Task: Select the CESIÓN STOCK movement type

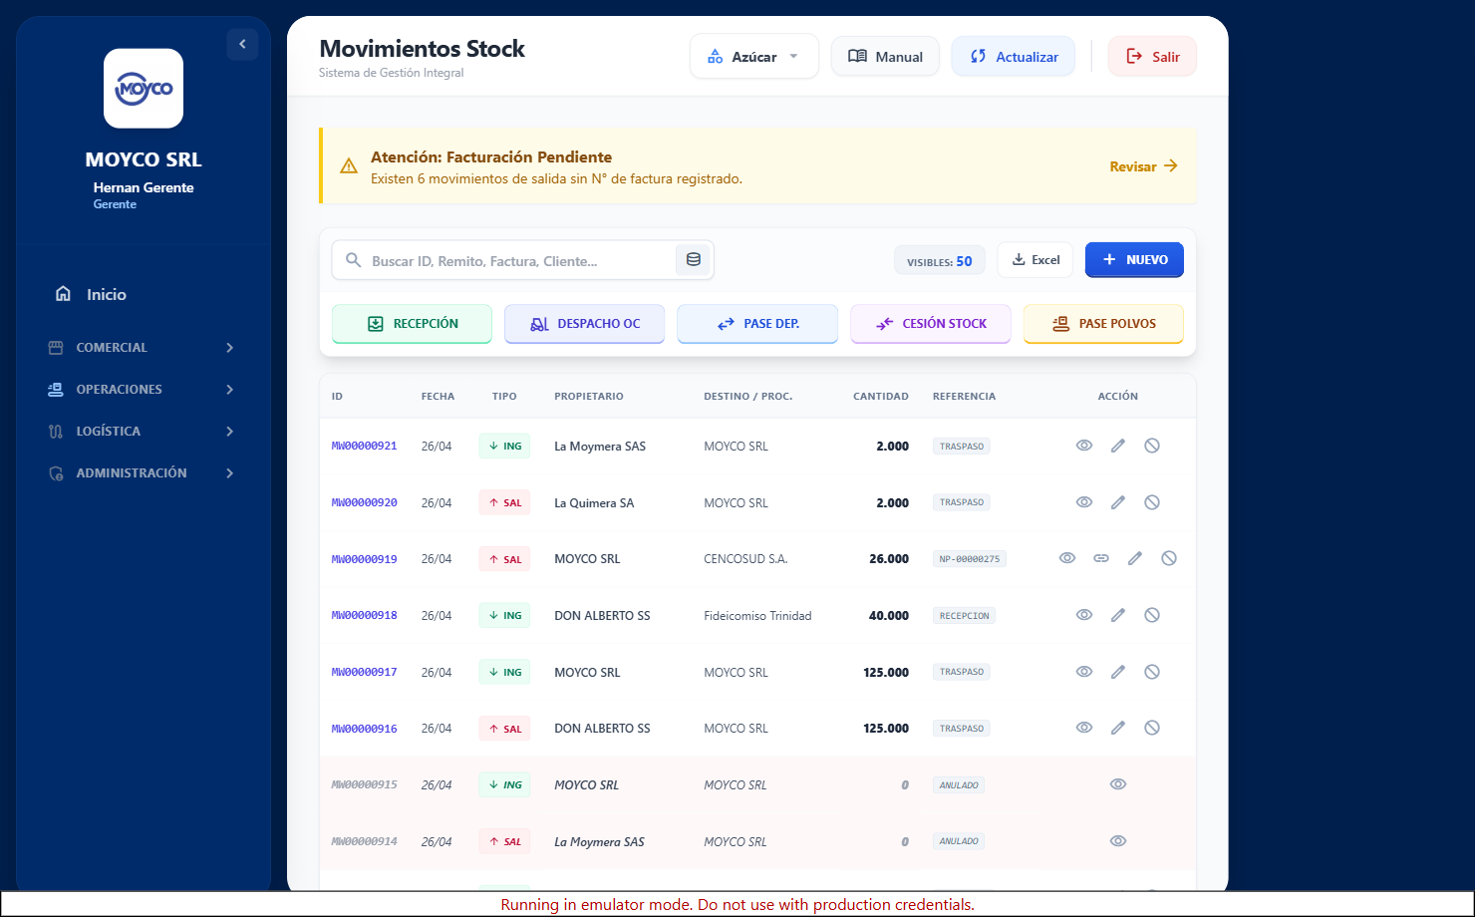Action: coord(931,324)
